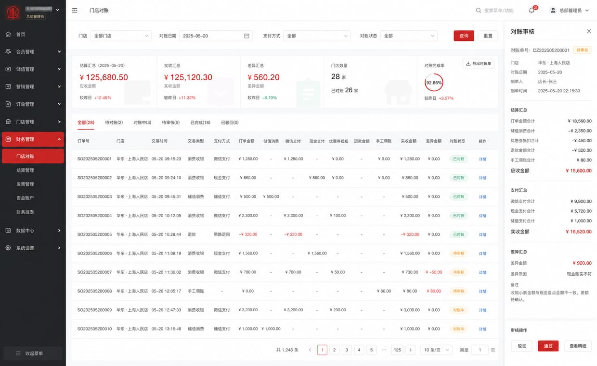The image size is (597, 366).
Task: Open 详情 for order SO202505200010
Action: [482, 329]
